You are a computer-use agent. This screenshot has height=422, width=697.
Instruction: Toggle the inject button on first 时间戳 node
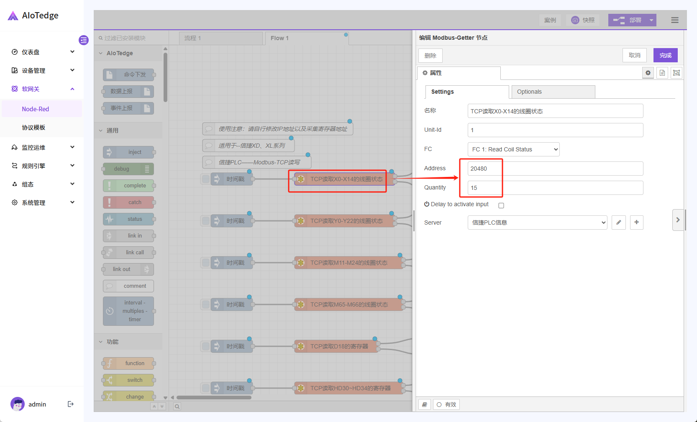point(206,179)
